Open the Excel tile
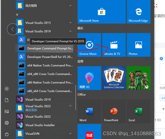Viewport: 165px width, 139px height. pyautogui.click(x=139, y=111)
